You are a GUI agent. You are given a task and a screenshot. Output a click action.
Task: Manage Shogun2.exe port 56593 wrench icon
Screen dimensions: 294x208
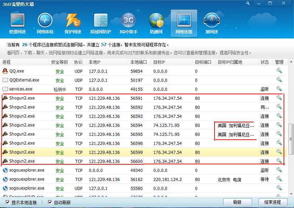click(279, 116)
